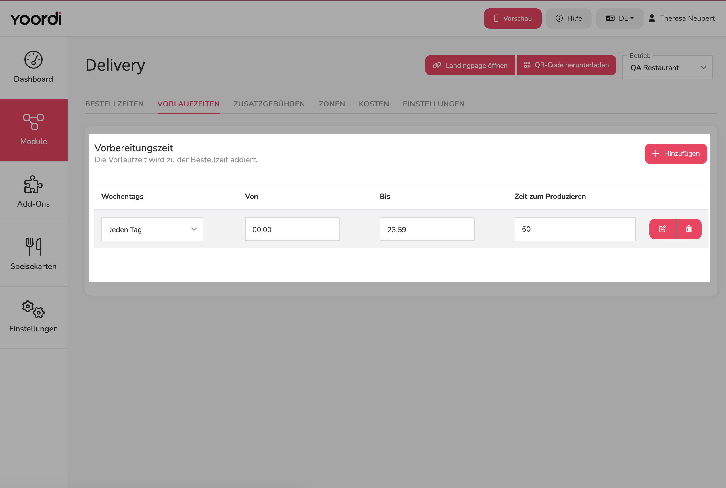Select the Vorlaufzeiten tab
Viewport: 726px width, 488px height.
(x=189, y=104)
